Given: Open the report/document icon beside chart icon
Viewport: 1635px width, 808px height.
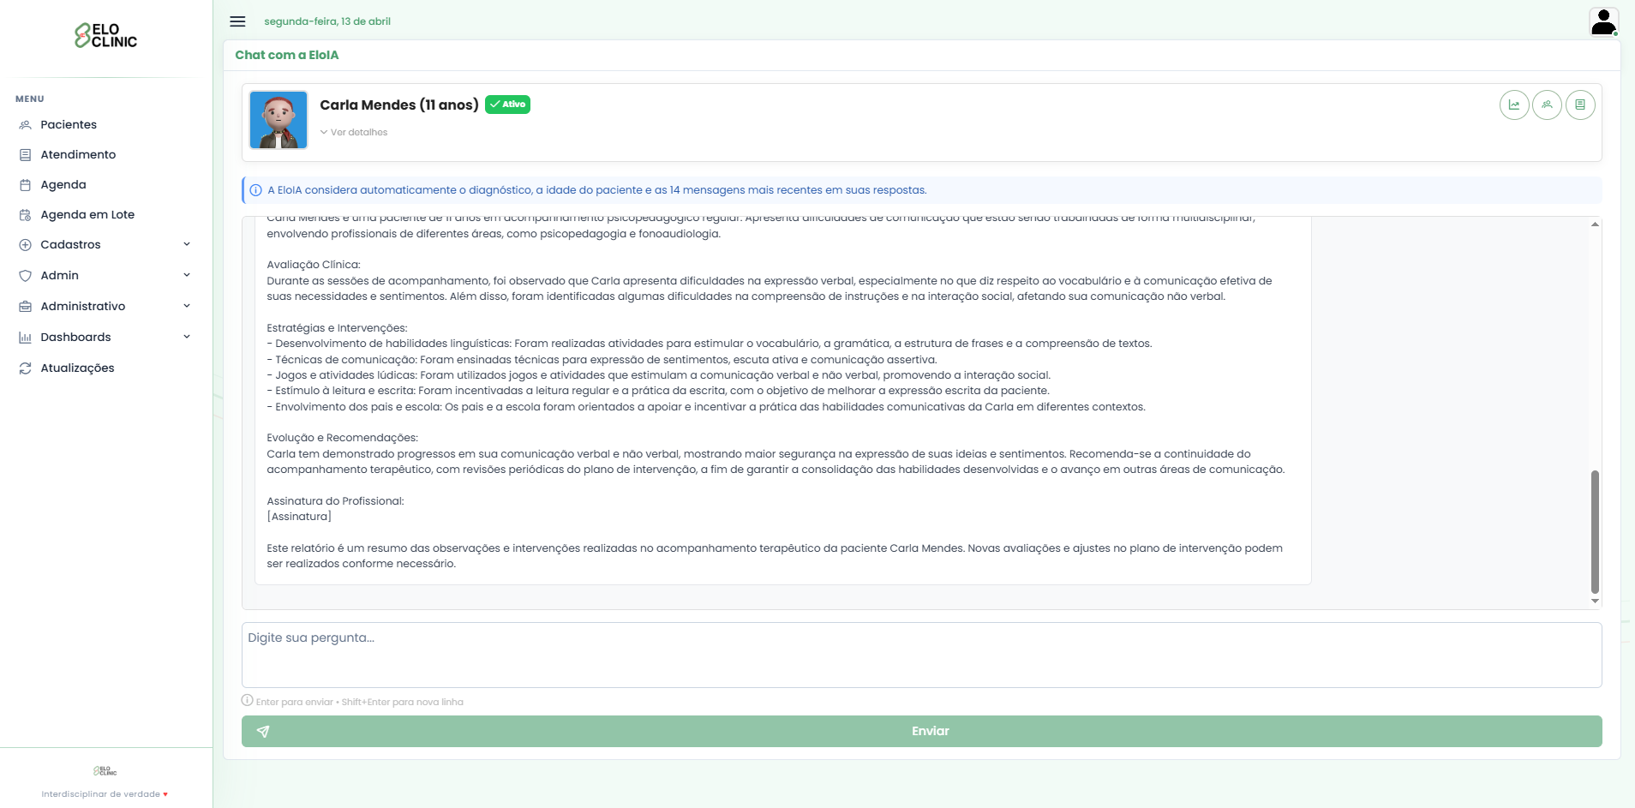Looking at the screenshot, I should coord(1581,105).
